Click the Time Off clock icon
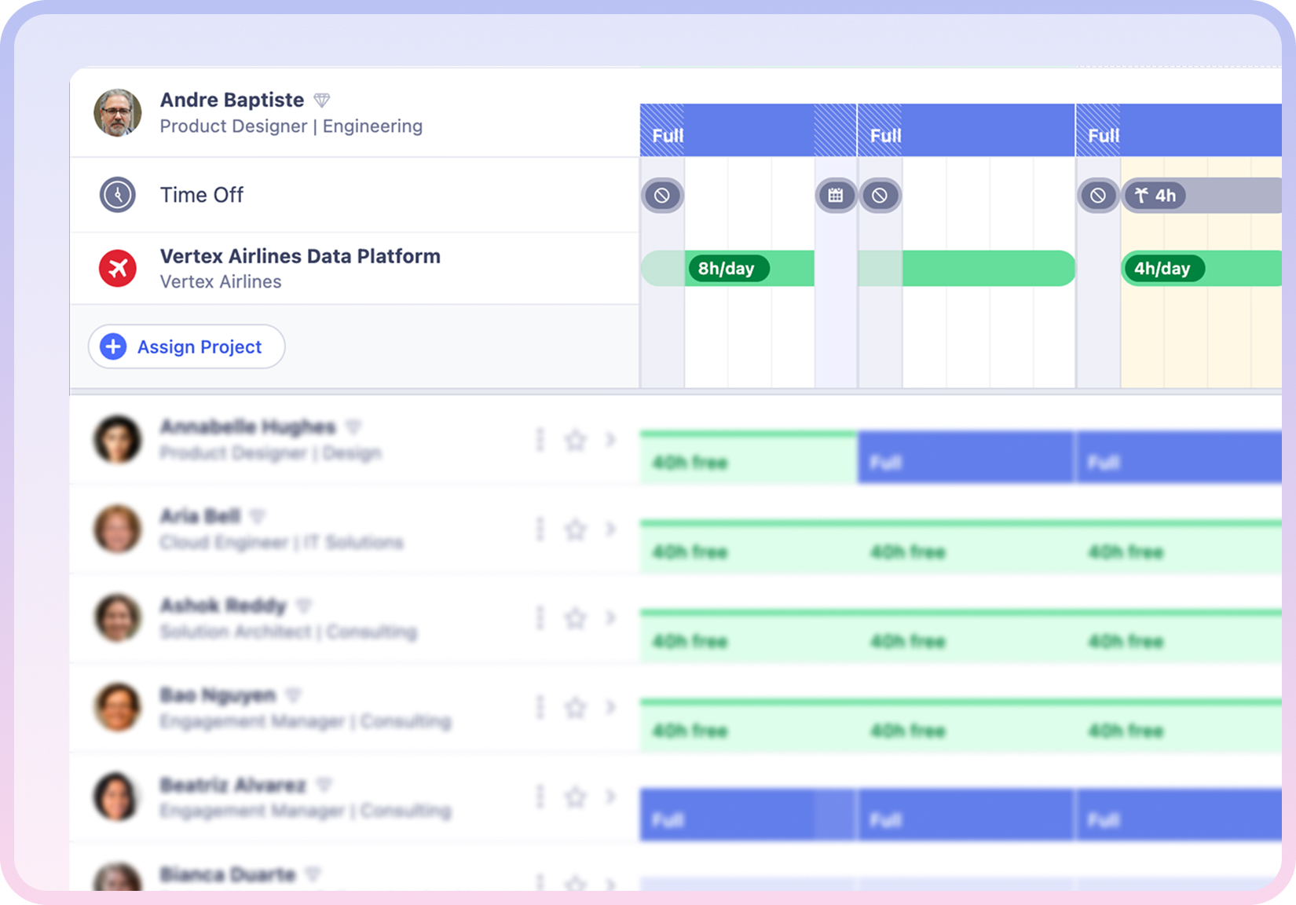Viewport: 1296px width, 905px height. click(118, 195)
